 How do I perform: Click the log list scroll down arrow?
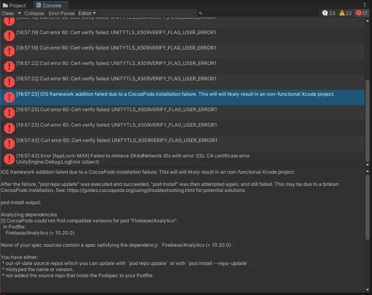click(367, 165)
